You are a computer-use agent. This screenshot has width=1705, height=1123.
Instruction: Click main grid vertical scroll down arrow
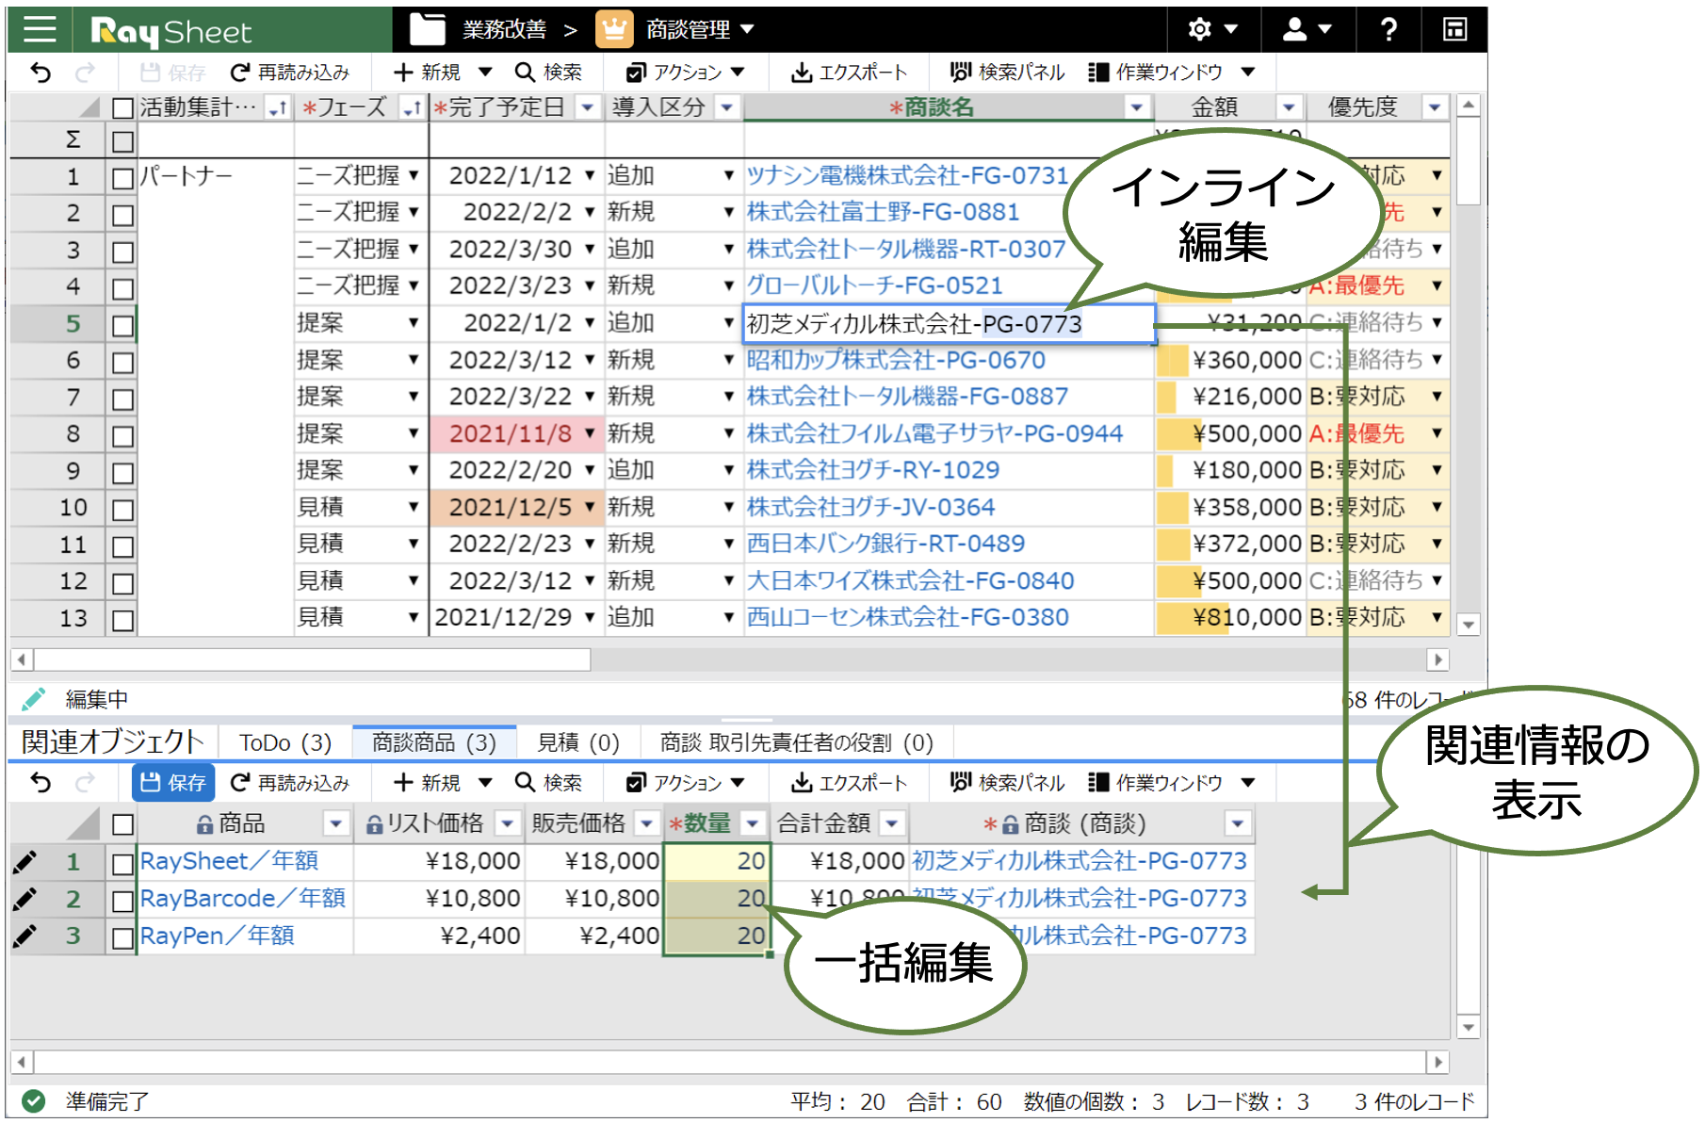(1468, 625)
